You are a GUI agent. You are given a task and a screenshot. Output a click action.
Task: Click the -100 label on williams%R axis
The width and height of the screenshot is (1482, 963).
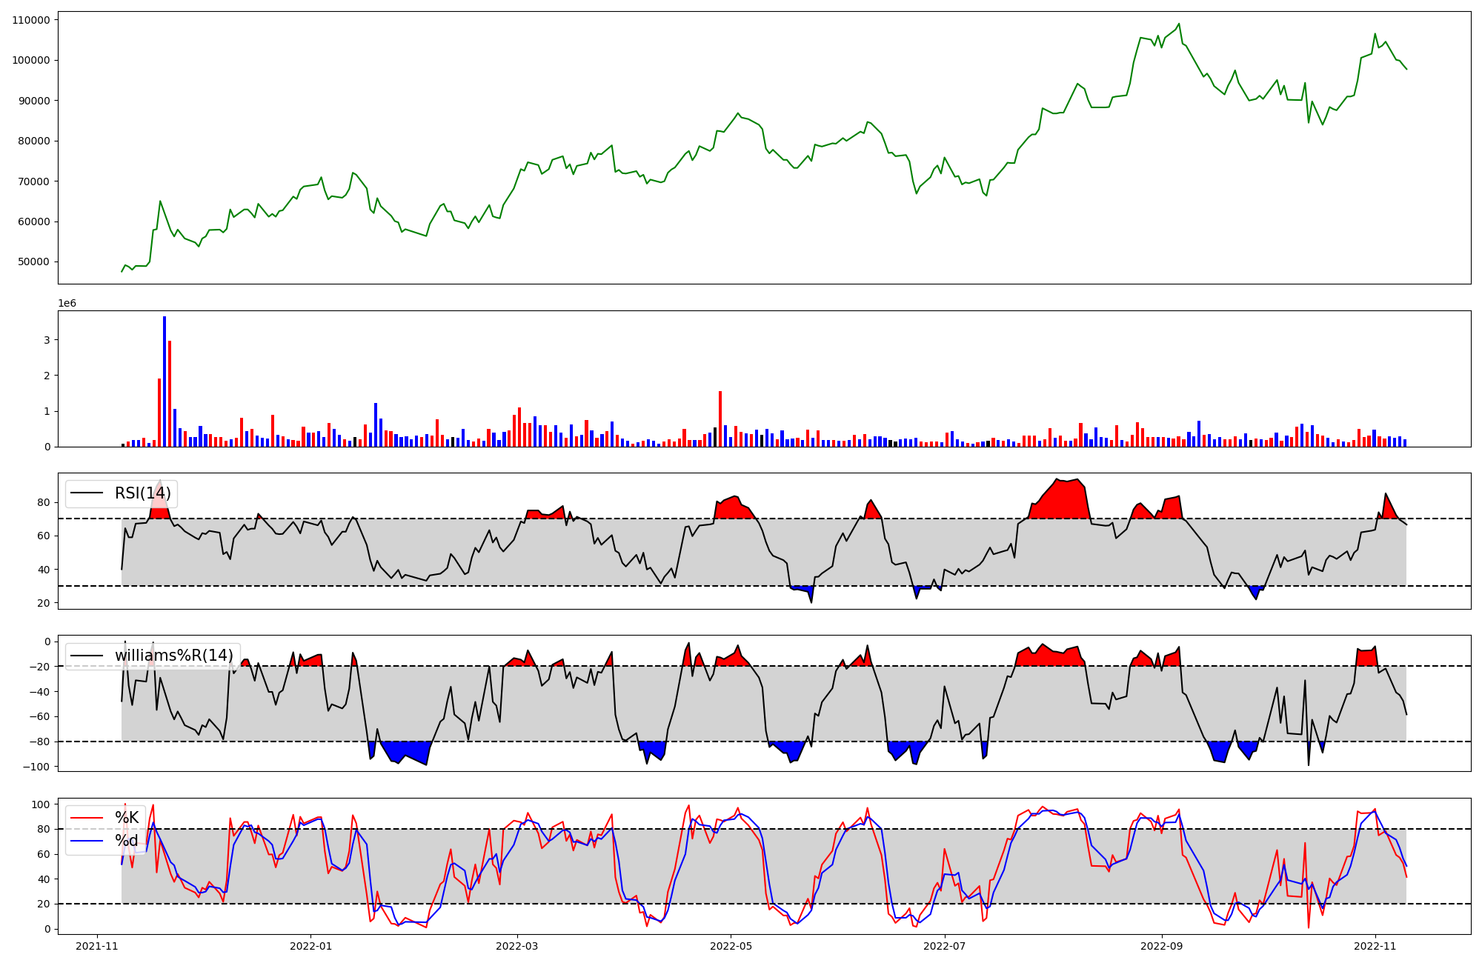coord(36,767)
